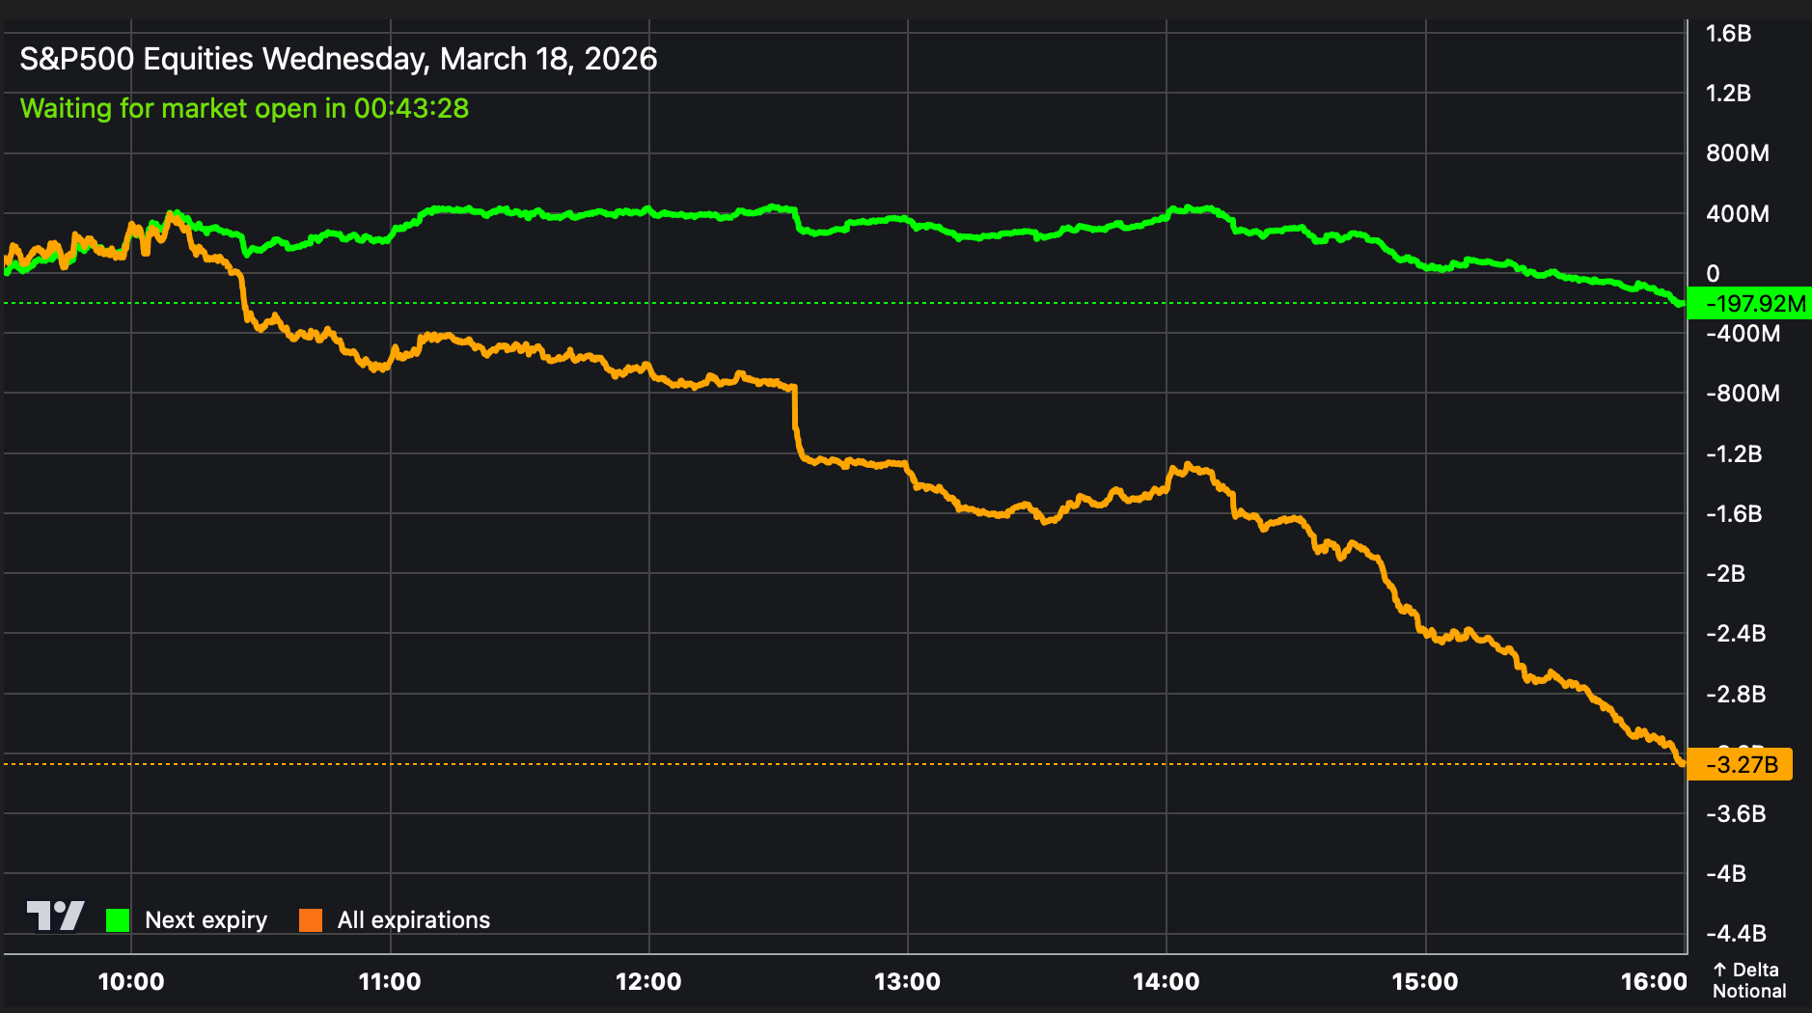Click the -2B y-axis label
Image resolution: width=1812 pixels, height=1013 pixels.
coord(1725,574)
